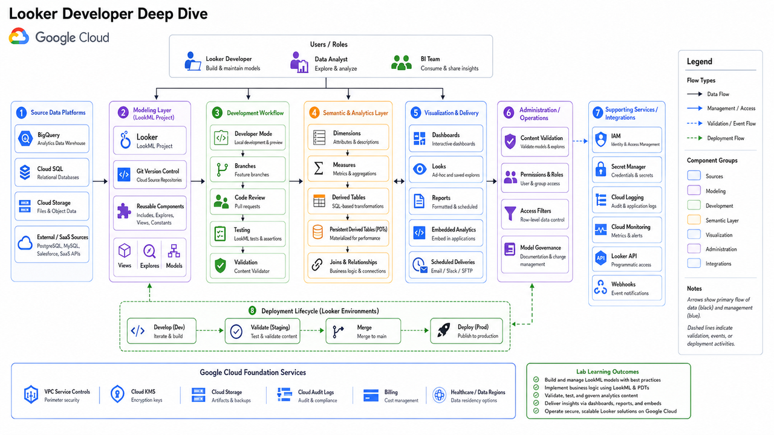The width and height of the screenshot is (774, 435).
Task: Click the Access Filters funnel icon
Action: [x=510, y=214]
